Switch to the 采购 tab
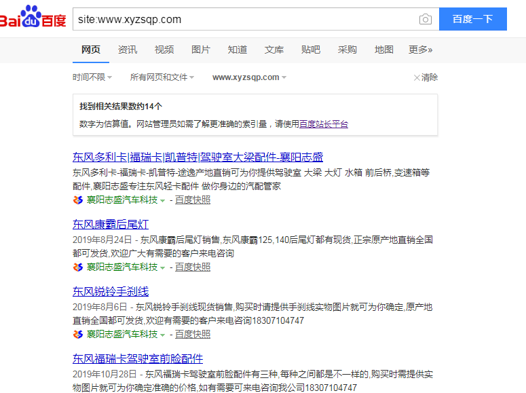The height and width of the screenshot is (393, 526). (x=347, y=50)
